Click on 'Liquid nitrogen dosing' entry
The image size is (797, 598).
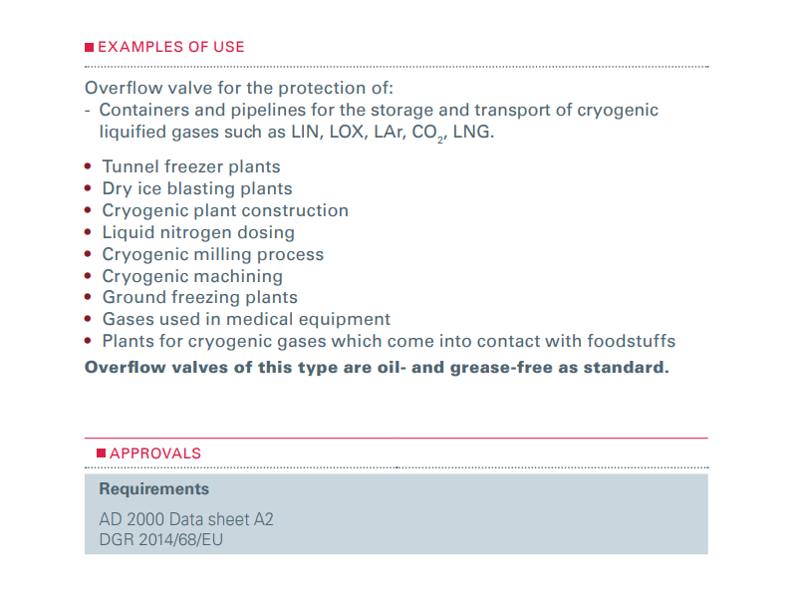[x=198, y=232]
